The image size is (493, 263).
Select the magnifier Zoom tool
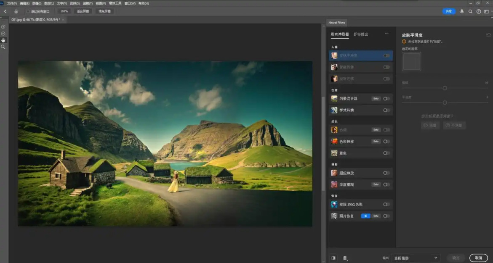3,47
